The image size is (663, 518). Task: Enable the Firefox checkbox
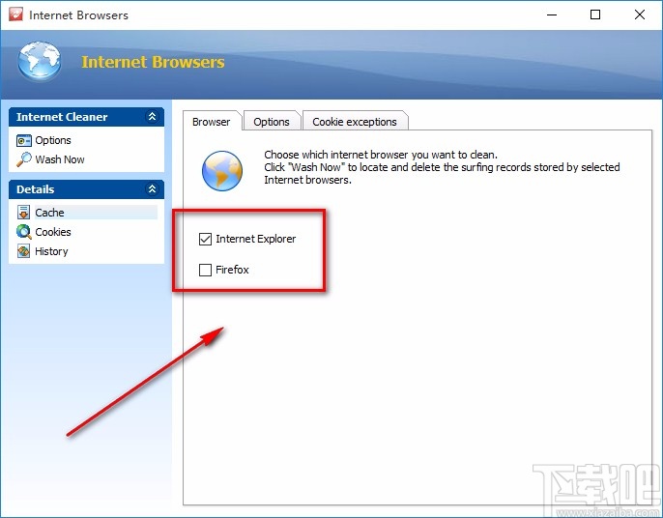point(205,270)
